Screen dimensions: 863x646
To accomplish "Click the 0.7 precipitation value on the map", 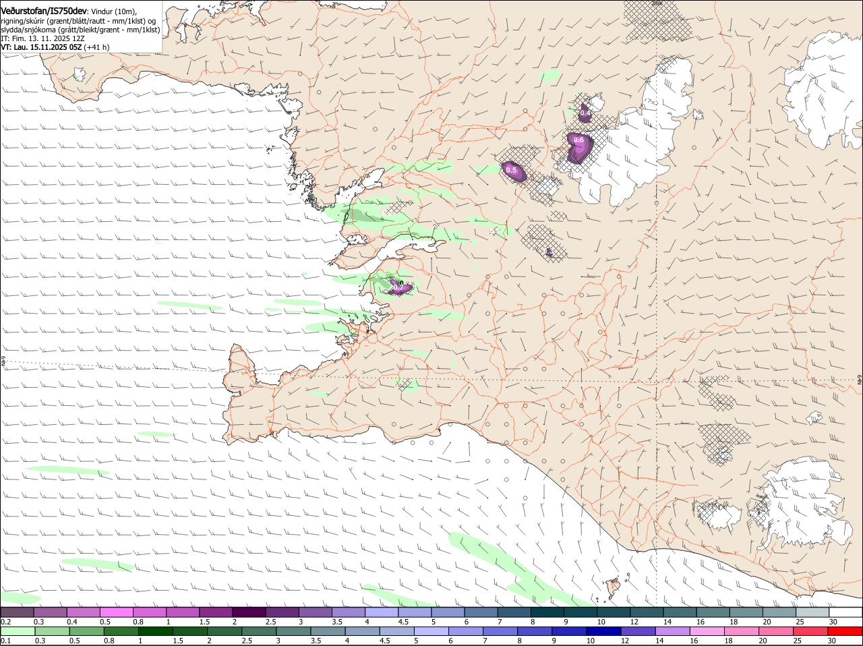I will click(x=398, y=288).
